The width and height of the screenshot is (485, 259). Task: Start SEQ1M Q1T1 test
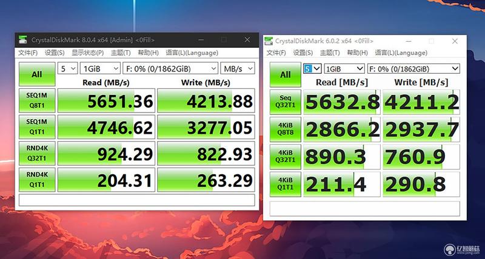tap(37, 127)
